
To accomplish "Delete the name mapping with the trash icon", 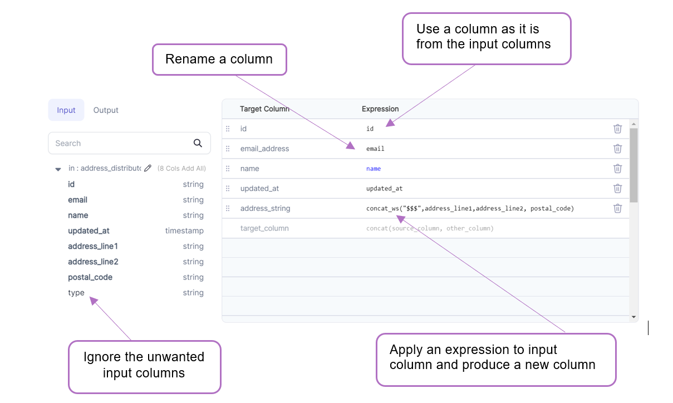I will point(617,168).
